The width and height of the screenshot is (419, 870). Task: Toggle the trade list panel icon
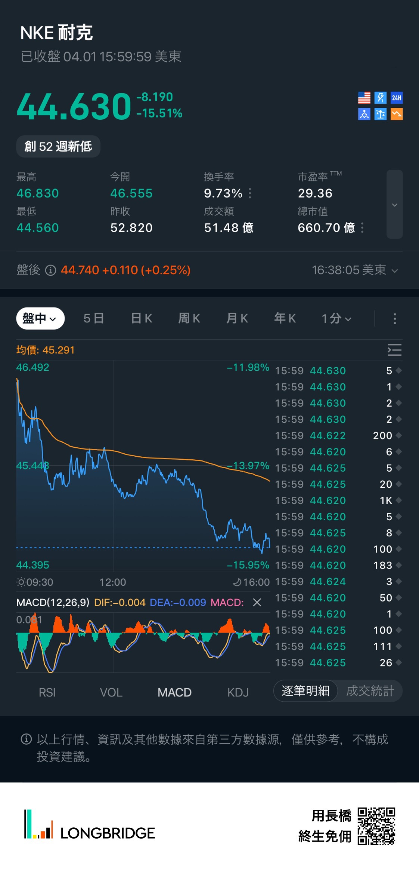pyautogui.click(x=394, y=350)
